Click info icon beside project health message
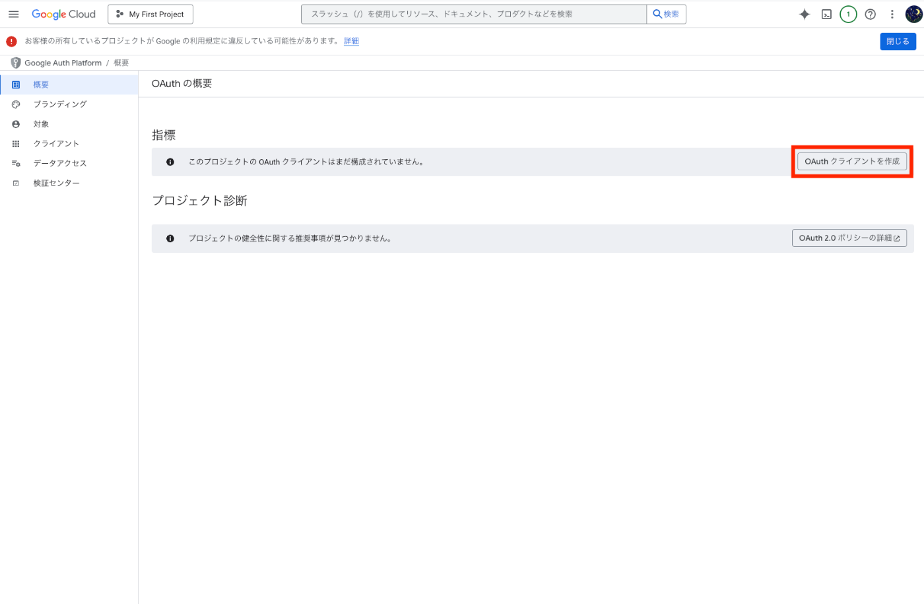The height and width of the screenshot is (604, 924). (x=170, y=238)
